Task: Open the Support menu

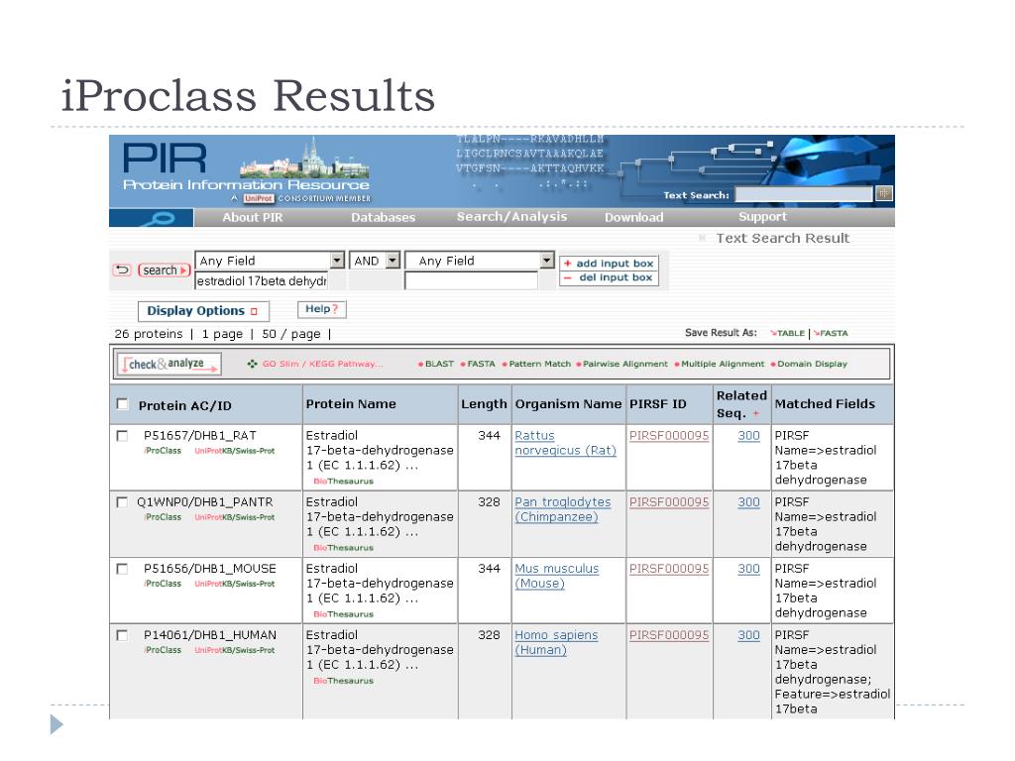Action: click(x=762, y=217)
